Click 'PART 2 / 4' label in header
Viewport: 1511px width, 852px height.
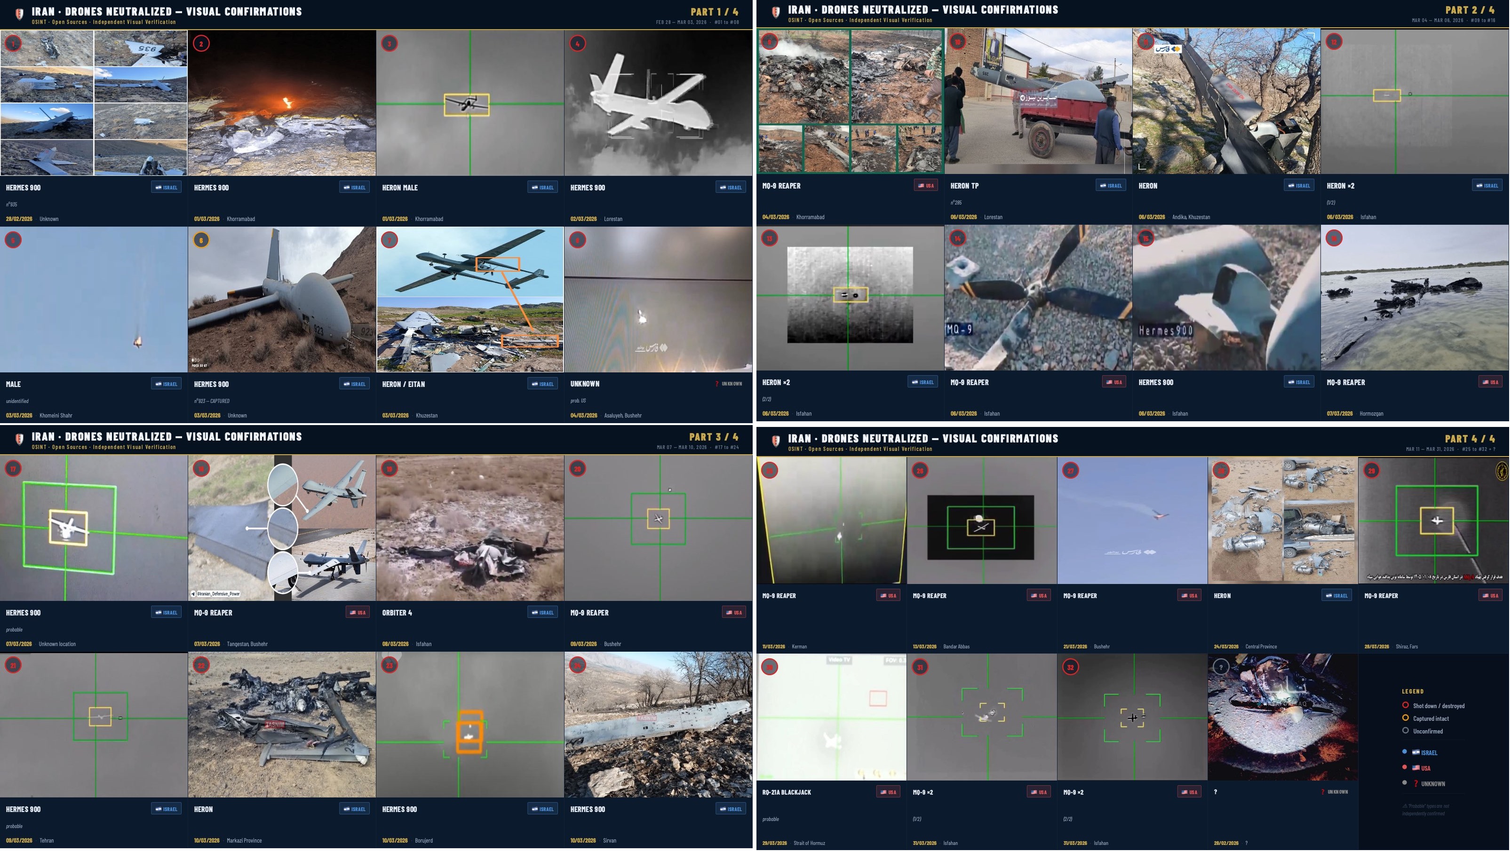tap(1469, 10)
